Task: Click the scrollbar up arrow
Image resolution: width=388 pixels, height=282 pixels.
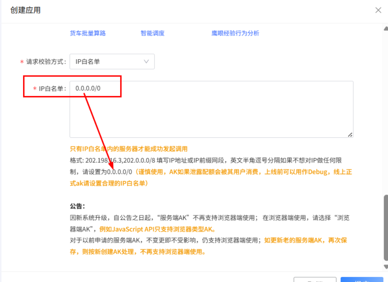Action: [385, 29]
